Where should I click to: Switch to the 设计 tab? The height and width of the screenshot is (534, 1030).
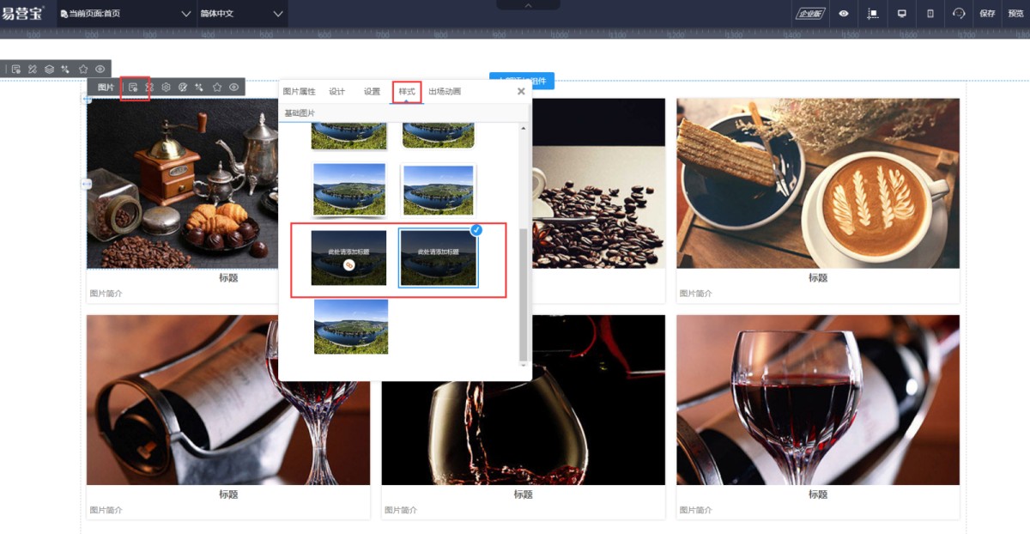coord(337,91)
